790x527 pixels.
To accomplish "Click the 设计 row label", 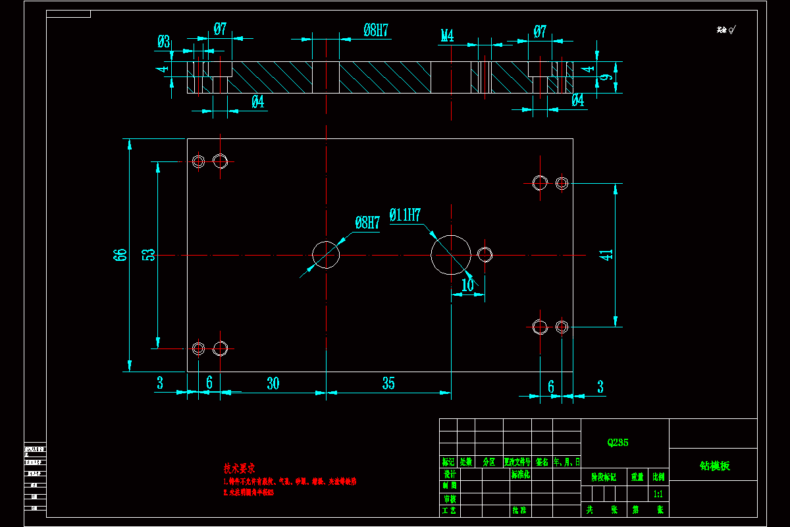I will (449, 474).
